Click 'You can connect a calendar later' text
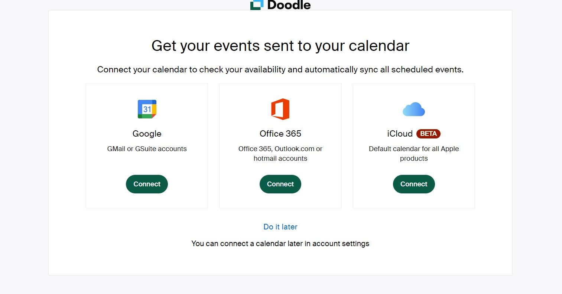The image size is (562, 294). pyautogui.click(x=280, y=244)
